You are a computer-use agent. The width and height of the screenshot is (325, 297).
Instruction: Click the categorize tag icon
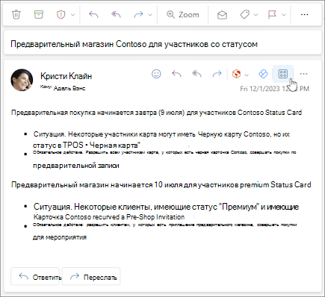[x=244, y=15]
